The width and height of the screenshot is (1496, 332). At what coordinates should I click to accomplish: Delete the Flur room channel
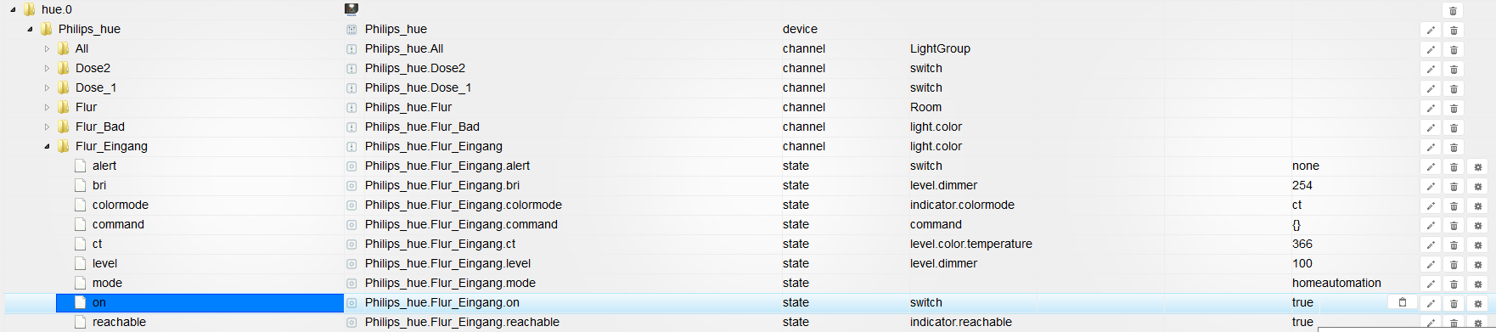tap(1454, 109)
